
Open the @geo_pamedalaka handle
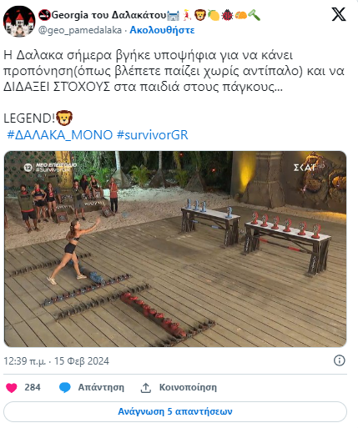80,30
